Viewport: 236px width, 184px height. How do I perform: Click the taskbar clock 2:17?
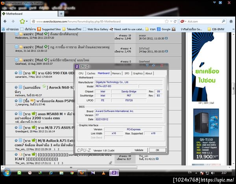tap(224, 173)
